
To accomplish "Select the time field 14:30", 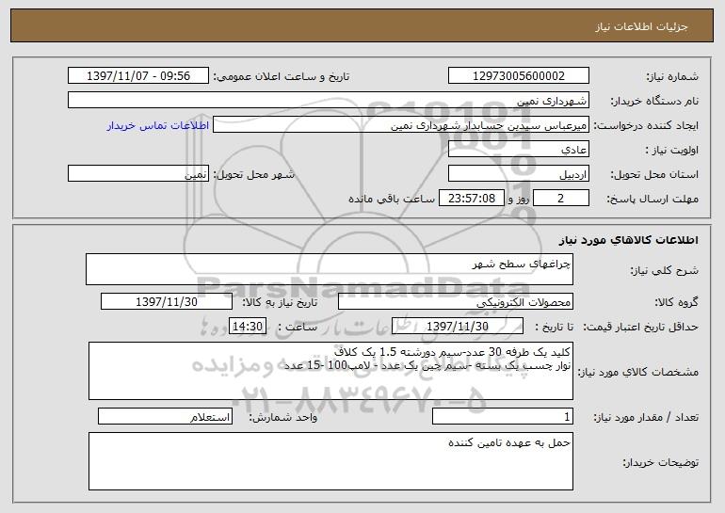I will [248, 327].
